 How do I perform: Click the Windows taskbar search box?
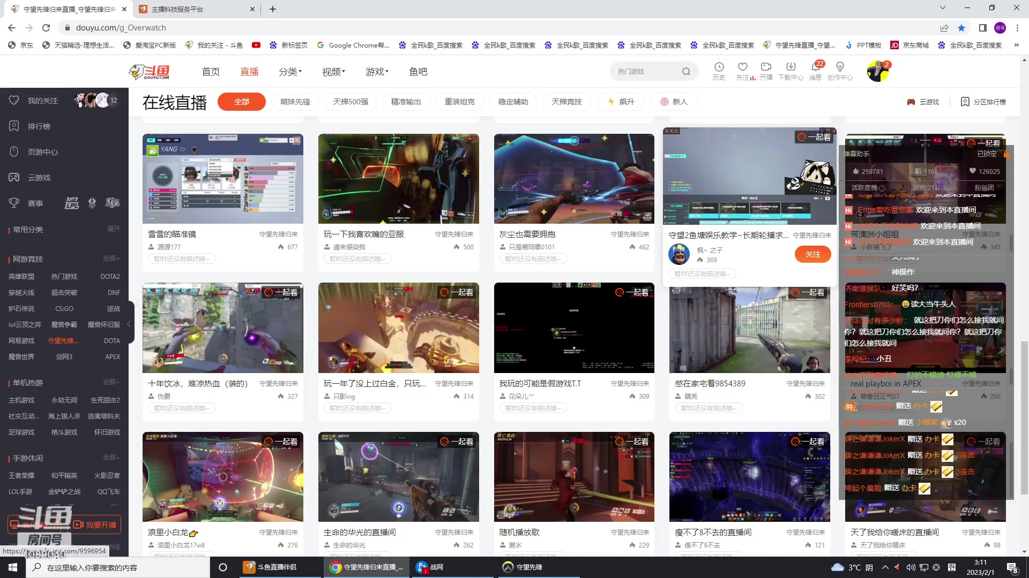click(118, 567)
